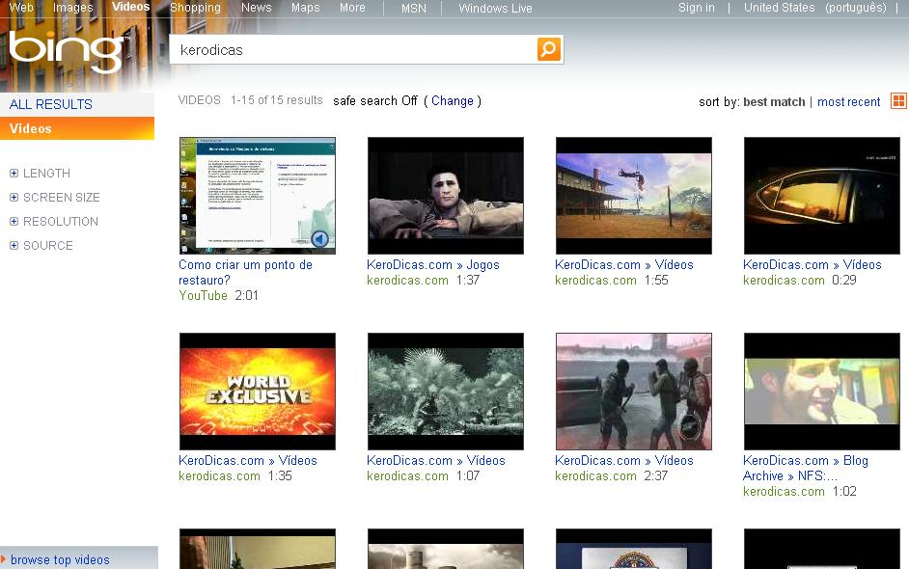Open the Maps tab

pyautogui.click(x=306, y=8)
